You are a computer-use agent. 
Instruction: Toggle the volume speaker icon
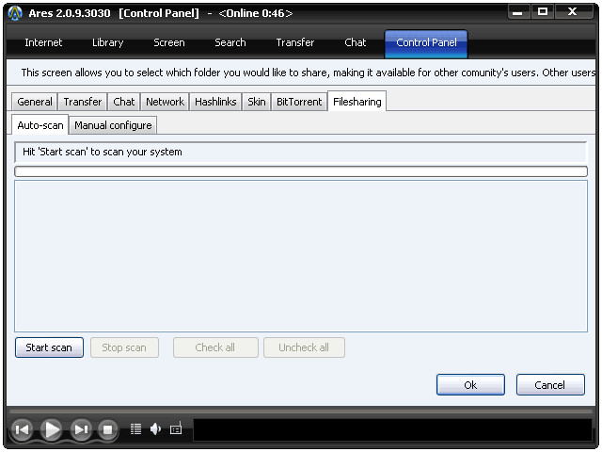[155, 429]
